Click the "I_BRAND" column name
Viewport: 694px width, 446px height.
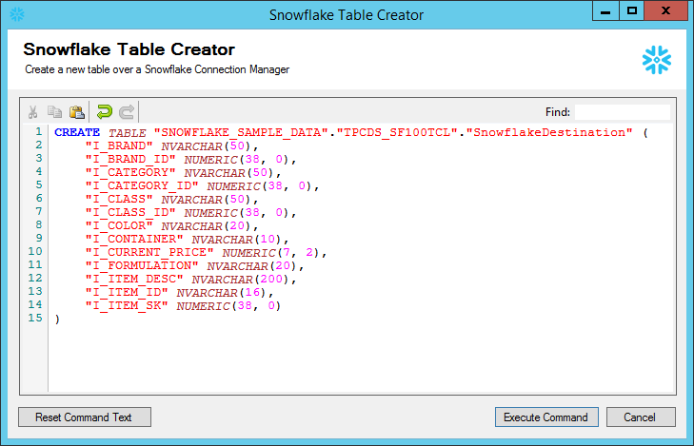[x=119, y=145]
